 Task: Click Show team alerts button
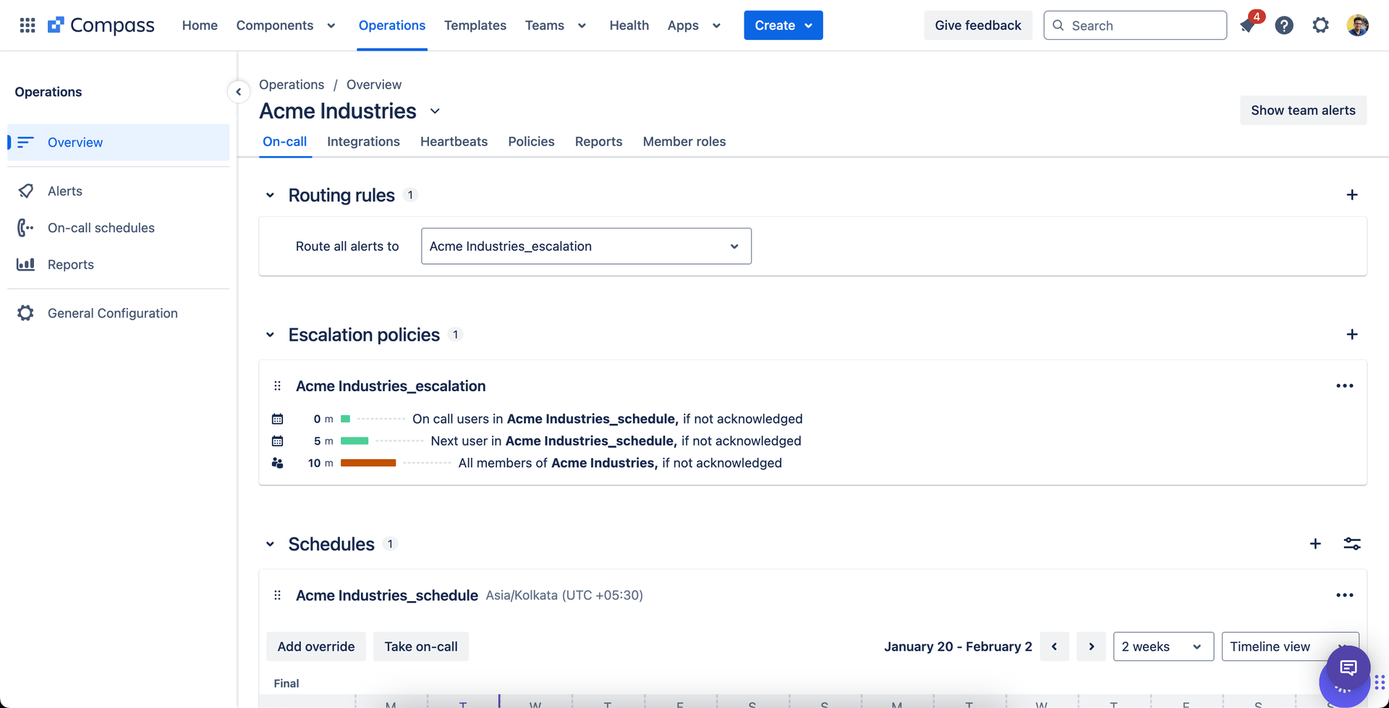(1303, 110)
